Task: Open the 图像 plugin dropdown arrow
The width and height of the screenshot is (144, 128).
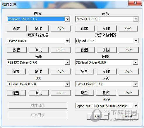Action: click(67, 19)
